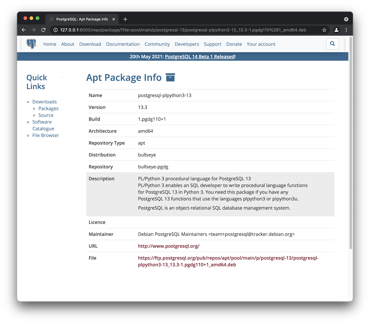
Task: Open the site search magnifier button
Action: tap(332, 44)
